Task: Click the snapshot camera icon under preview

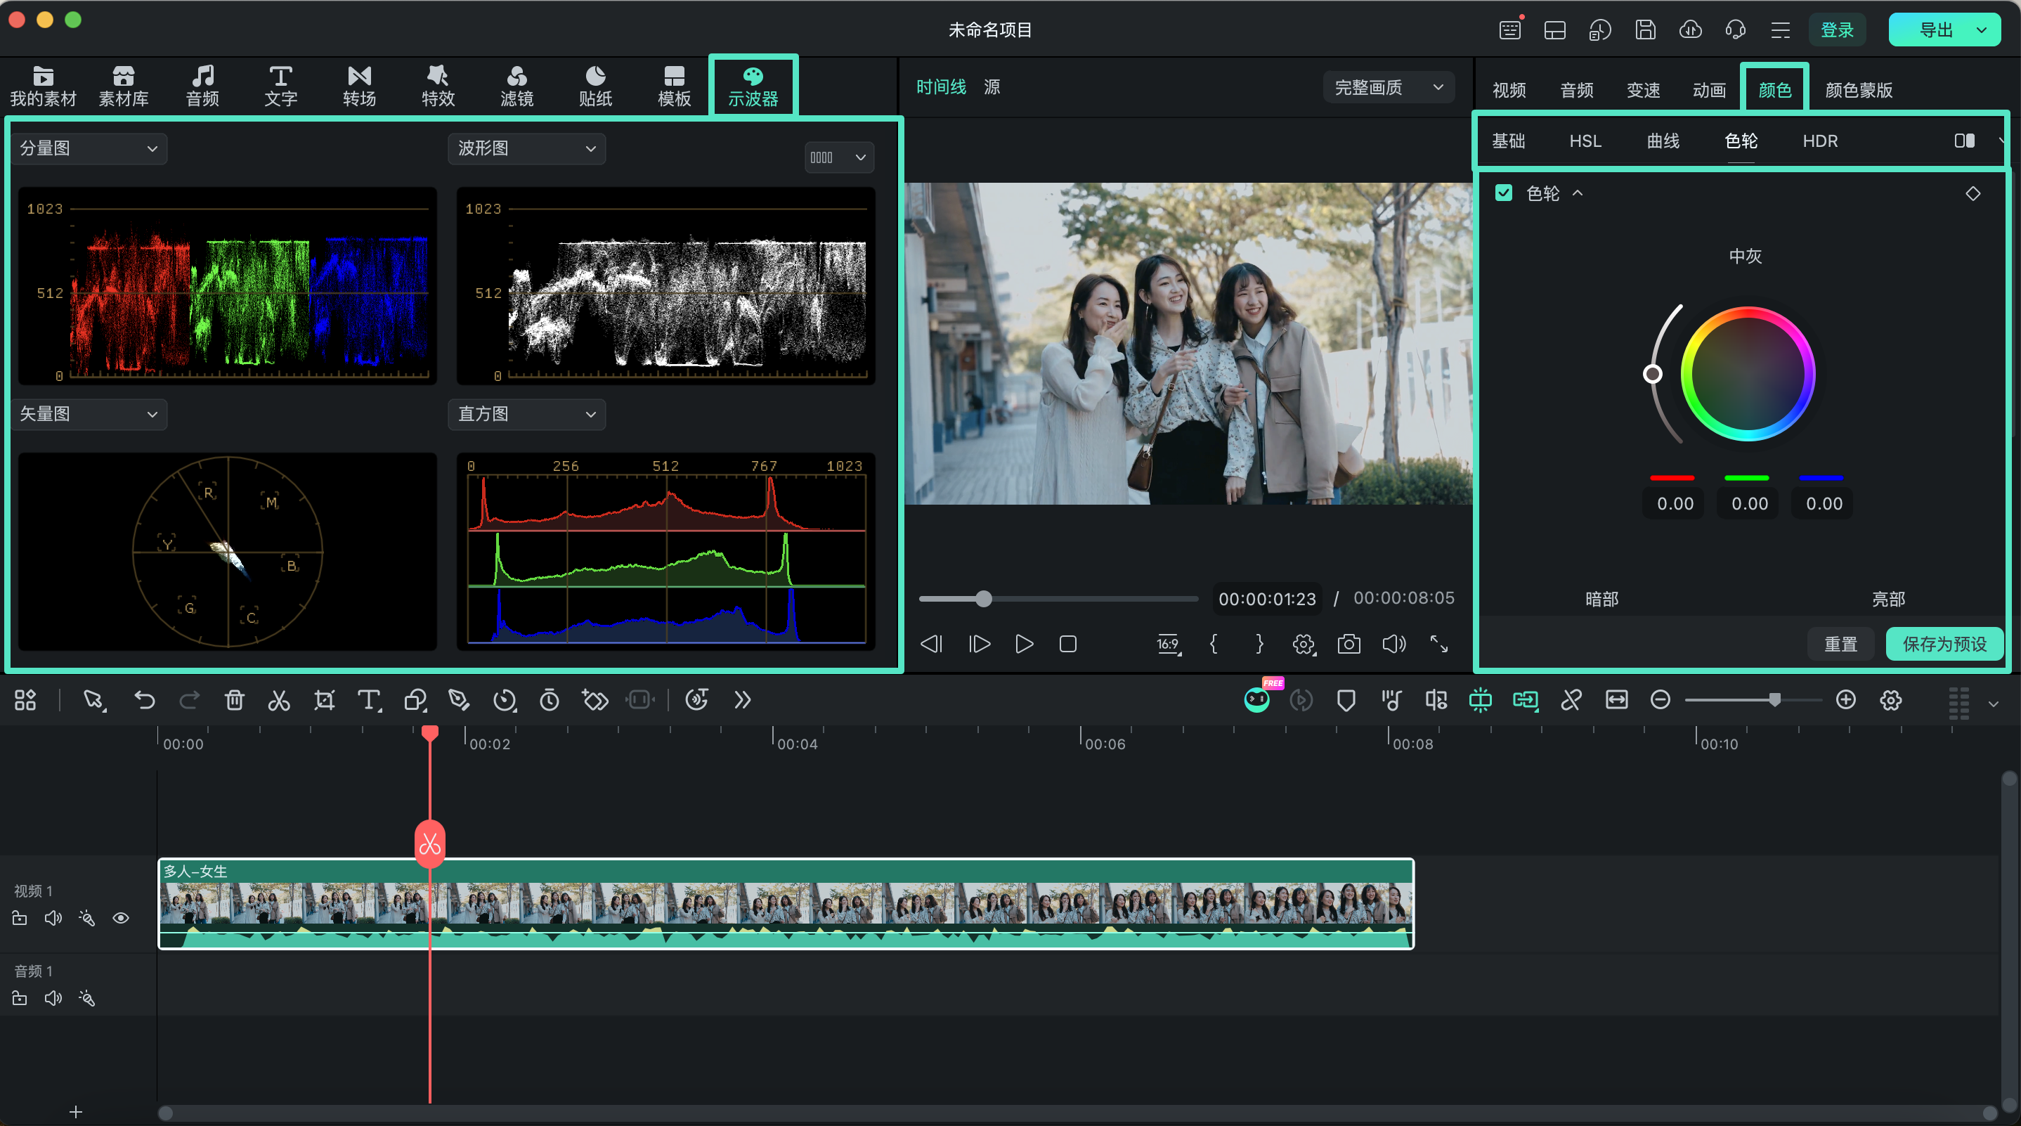Action: (1349, 645)
